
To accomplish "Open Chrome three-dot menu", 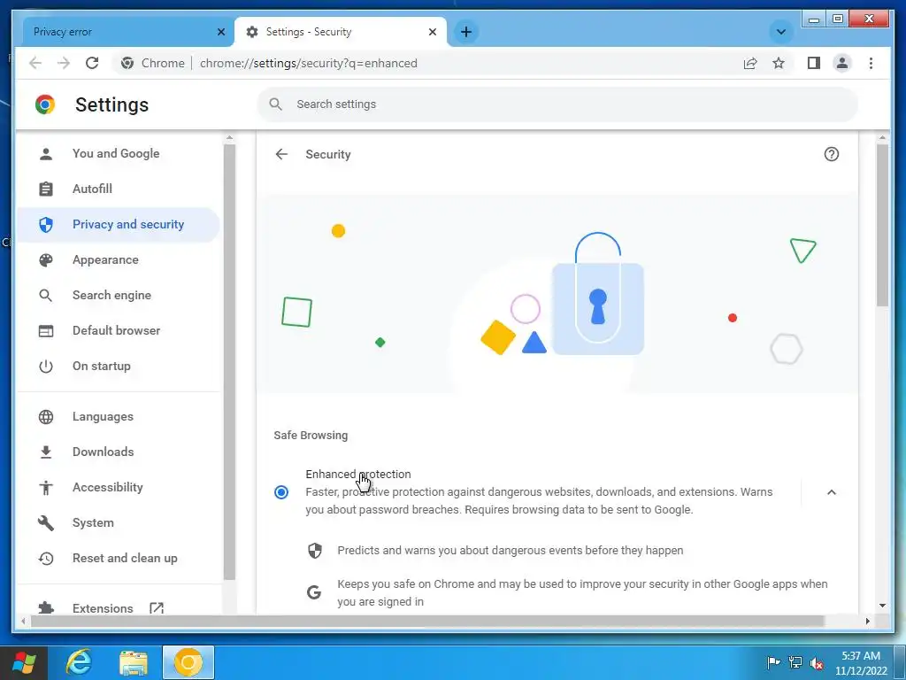I will tap(871, 63).
